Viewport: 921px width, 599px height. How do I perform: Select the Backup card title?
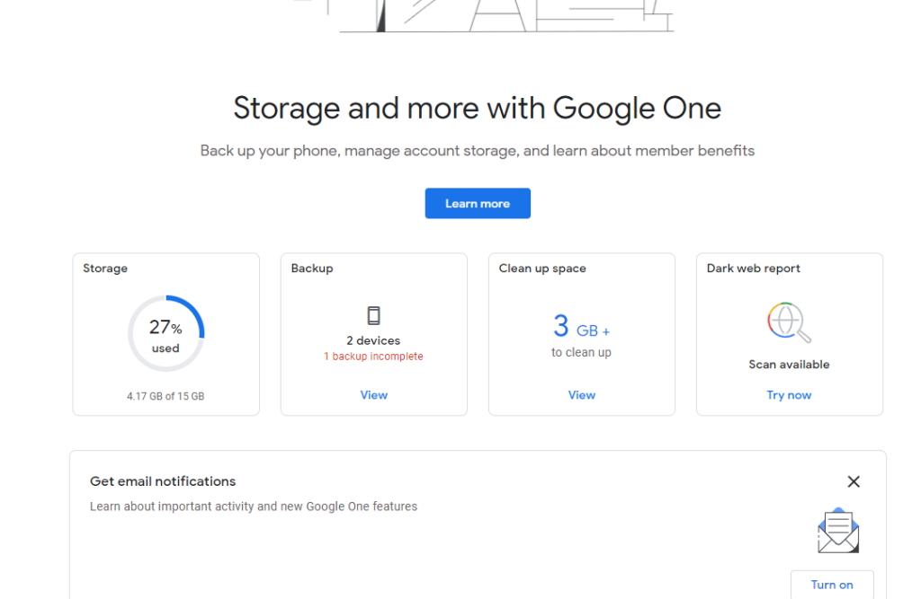[x=312, y=269]
